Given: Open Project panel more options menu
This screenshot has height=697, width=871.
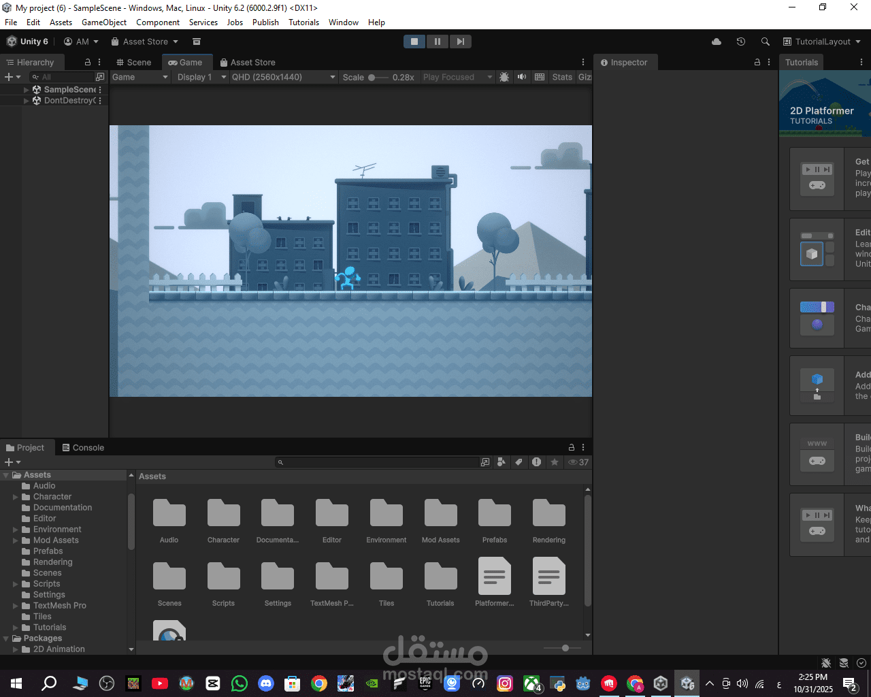Looking at the screenshot, I should click(583, 447).
